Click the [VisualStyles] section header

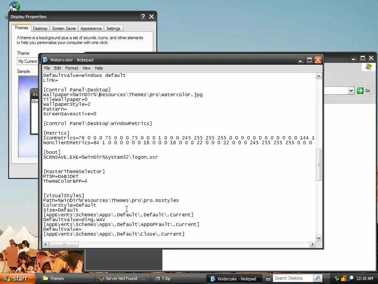tap(63, 196)
